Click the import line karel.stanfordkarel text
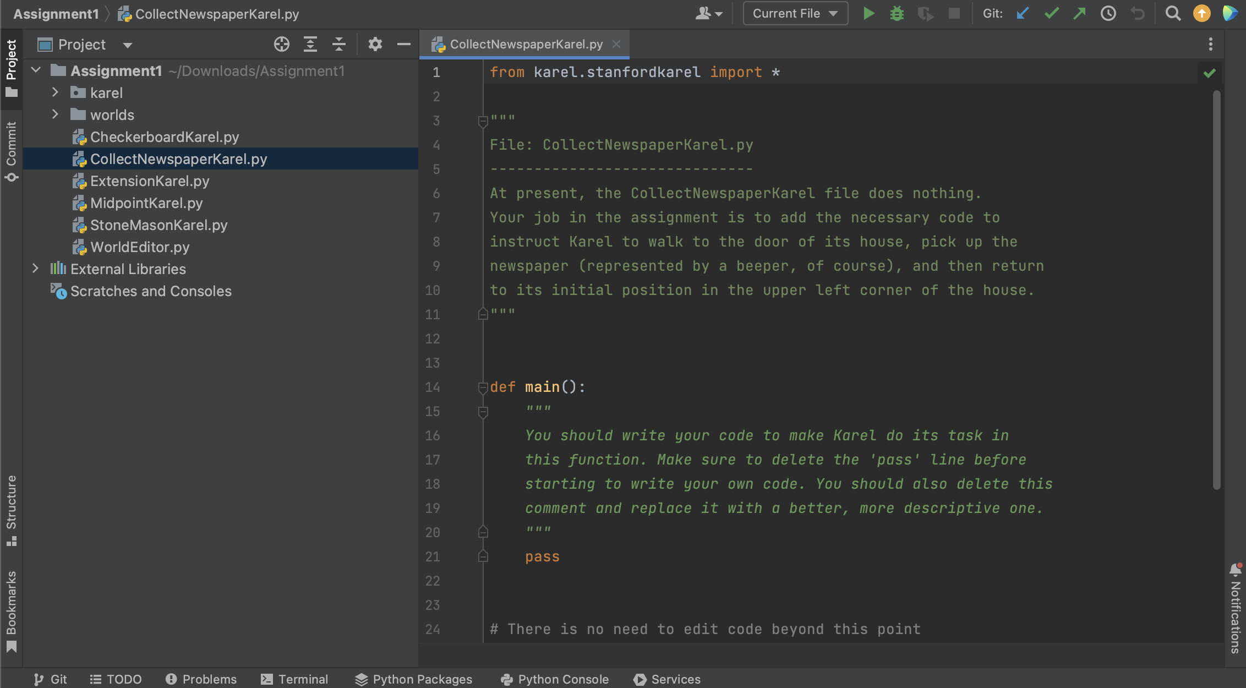 click(x=617, y=72)
